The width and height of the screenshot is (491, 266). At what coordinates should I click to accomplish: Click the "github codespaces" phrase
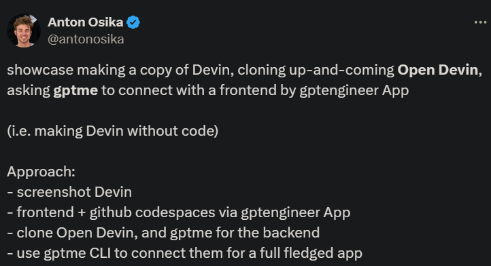(152, 212)
